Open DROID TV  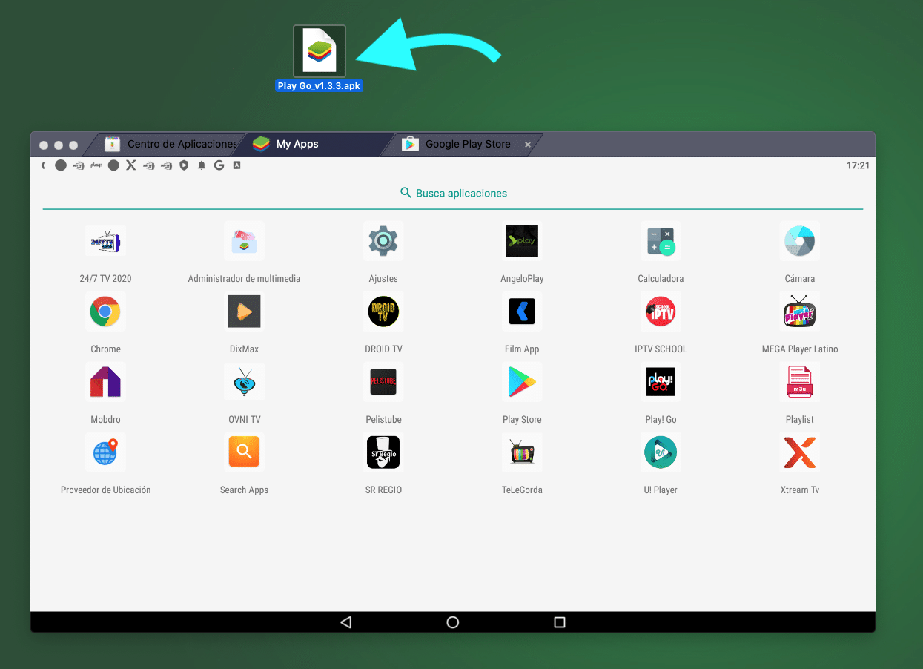383,312
